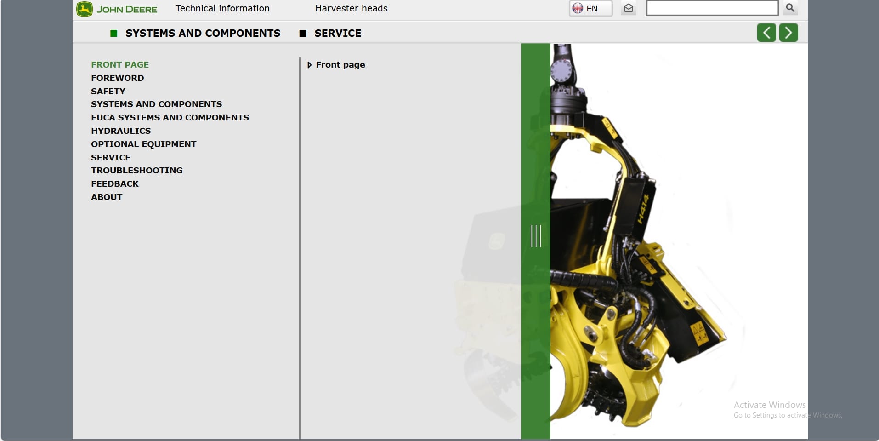
Task: Click the green square beside SYSTEMS AND COMPONENTS
Action: coord(114,33)
